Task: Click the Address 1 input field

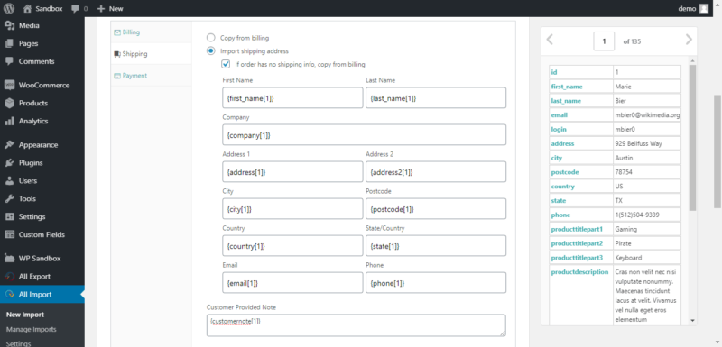Action: [x=292, y=172]
